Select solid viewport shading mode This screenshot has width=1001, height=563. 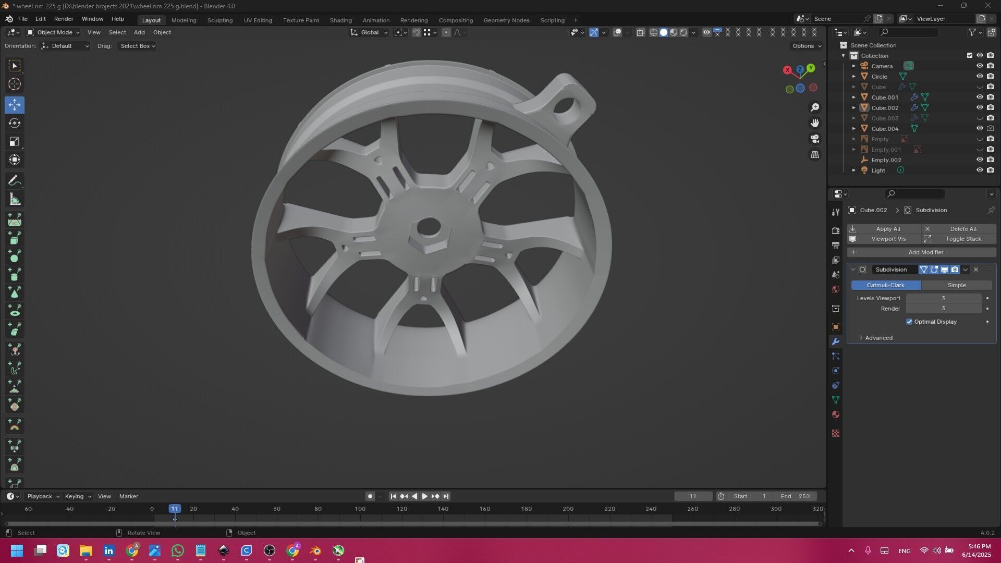pyautogui.click(x=664, y=32)
